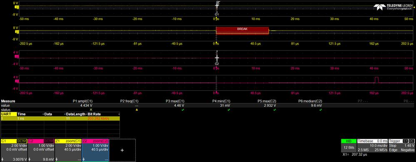
Task: Click the P2 status warning triangle icon
Action: 137,110
